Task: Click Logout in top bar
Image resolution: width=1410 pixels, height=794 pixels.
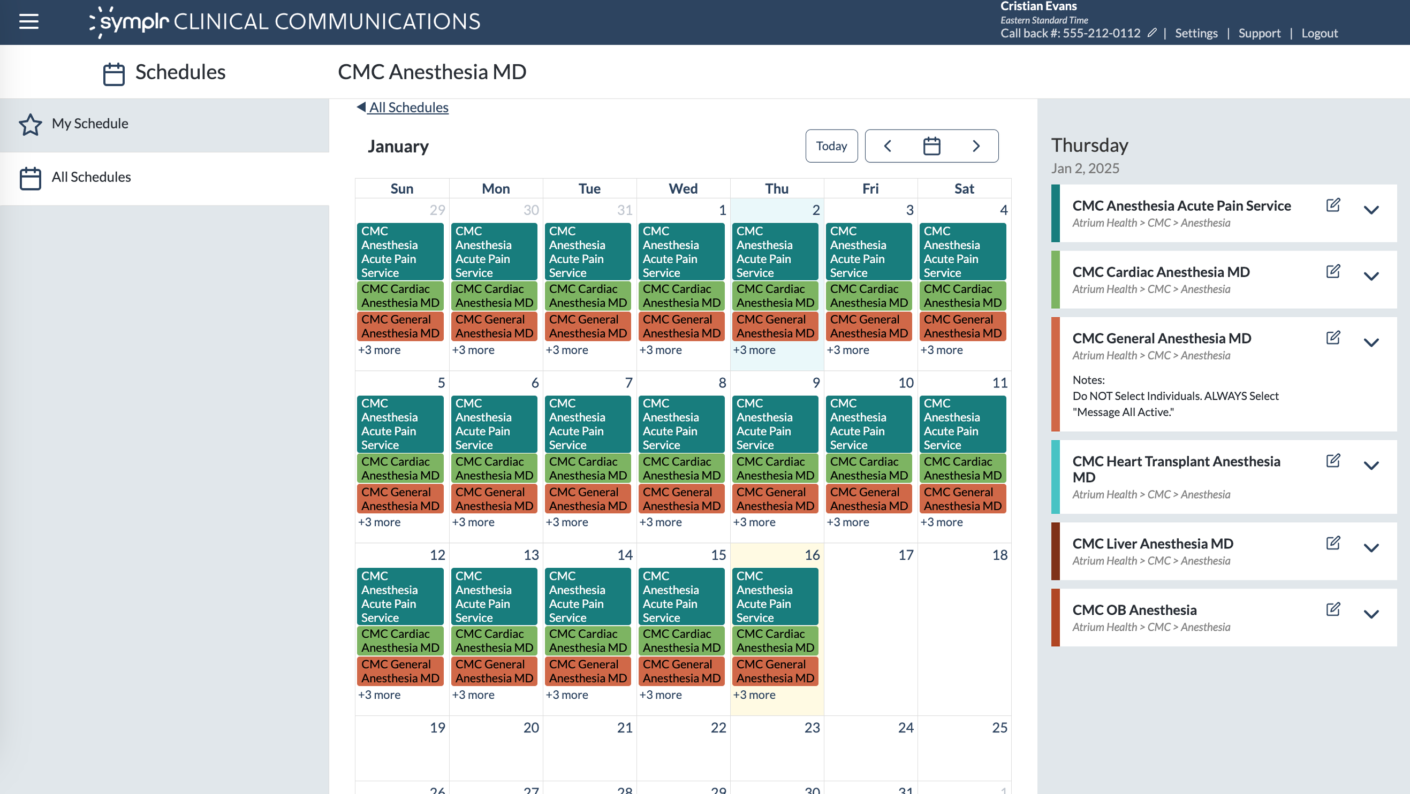Action: point(1319,33)
